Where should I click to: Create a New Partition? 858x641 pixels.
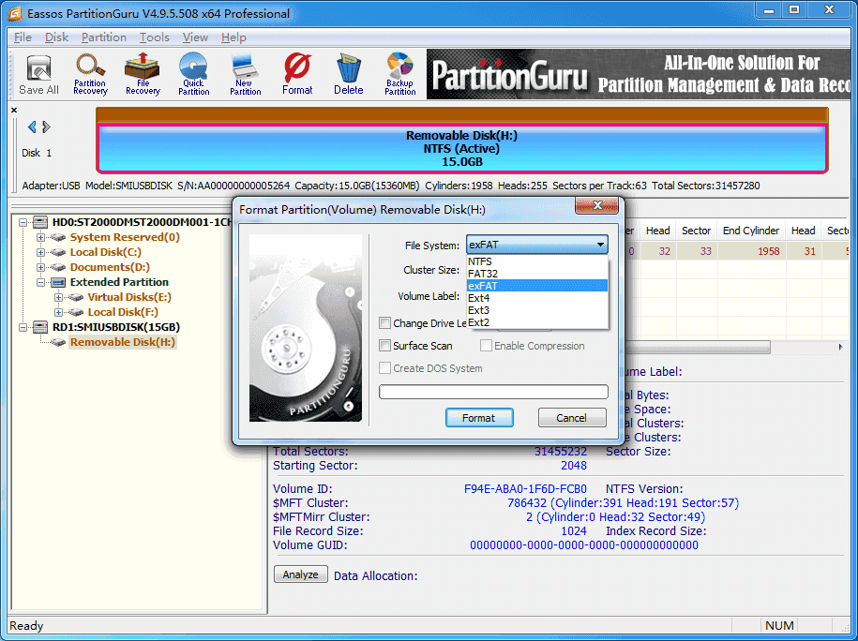pyautogui.click(x=246, y=74)
